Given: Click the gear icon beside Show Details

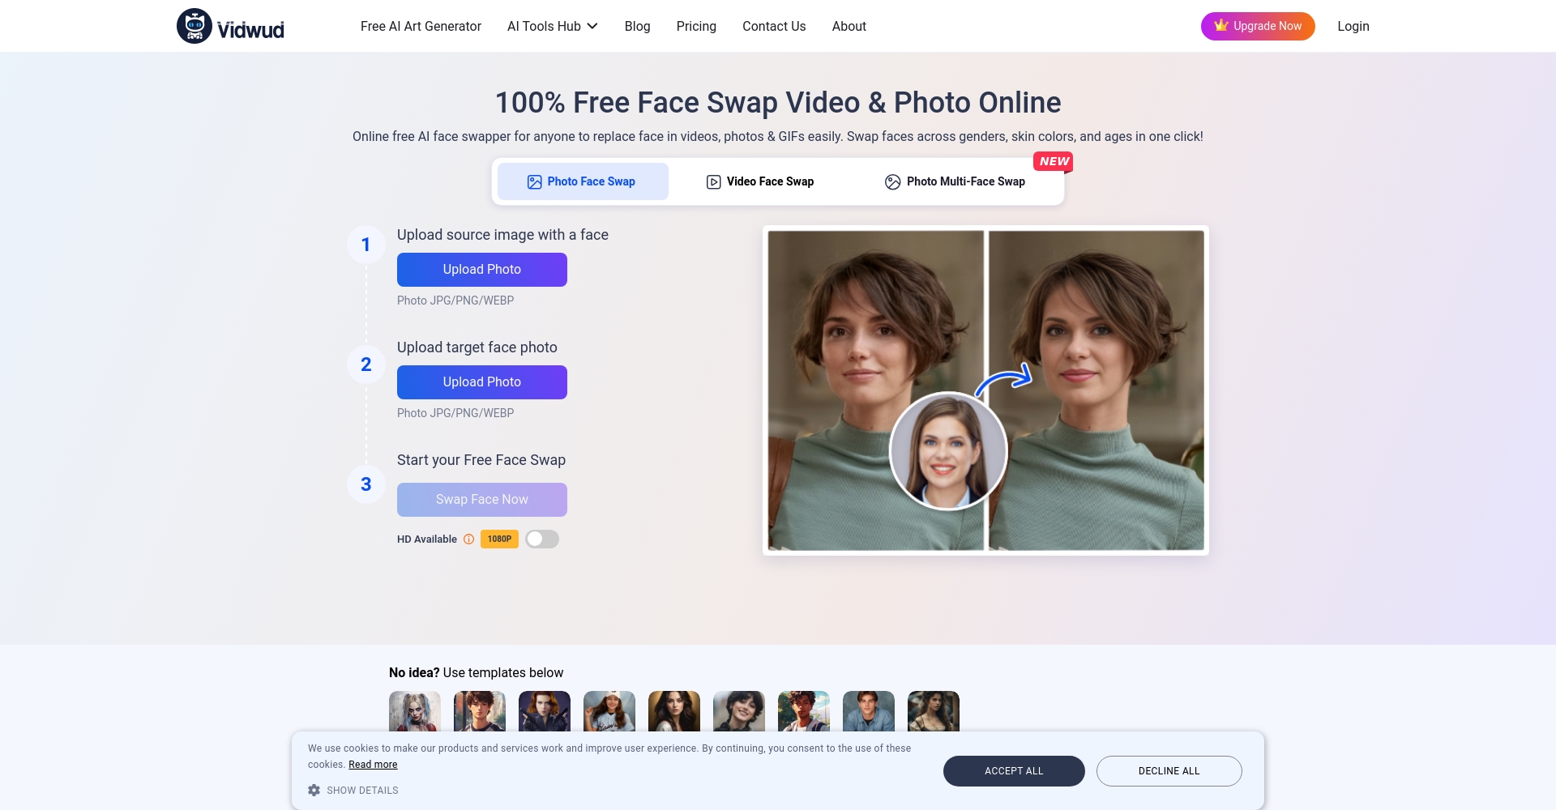Looking at the screenshot, I should point(314,791).
